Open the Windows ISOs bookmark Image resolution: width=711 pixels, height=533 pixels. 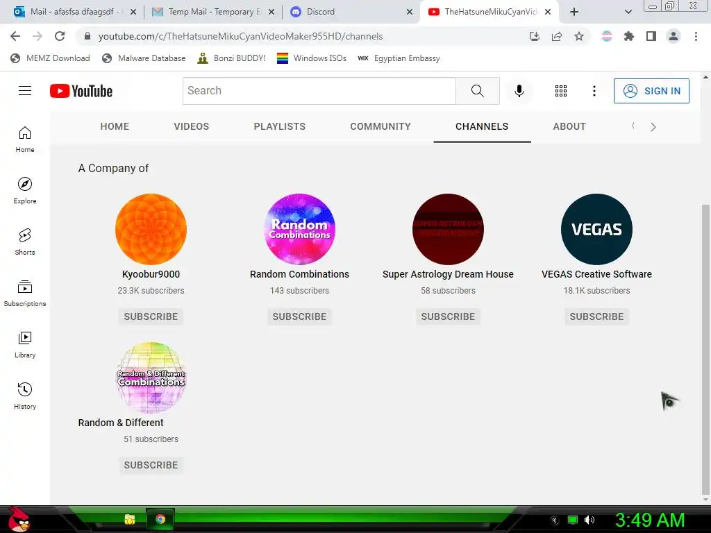[312, 58]
